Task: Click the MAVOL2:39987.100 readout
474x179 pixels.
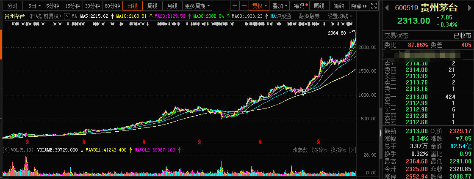Action: pyautogui.click(x=155, y=150)
